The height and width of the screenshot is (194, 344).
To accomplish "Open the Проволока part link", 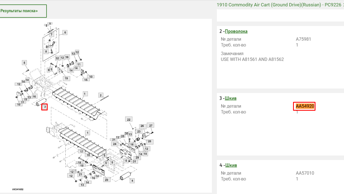I will (236, 31).
